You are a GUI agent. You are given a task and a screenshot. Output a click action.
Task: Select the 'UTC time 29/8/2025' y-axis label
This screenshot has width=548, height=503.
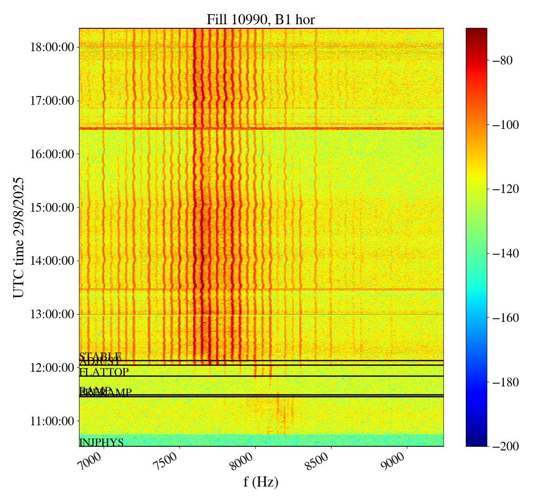19,237
